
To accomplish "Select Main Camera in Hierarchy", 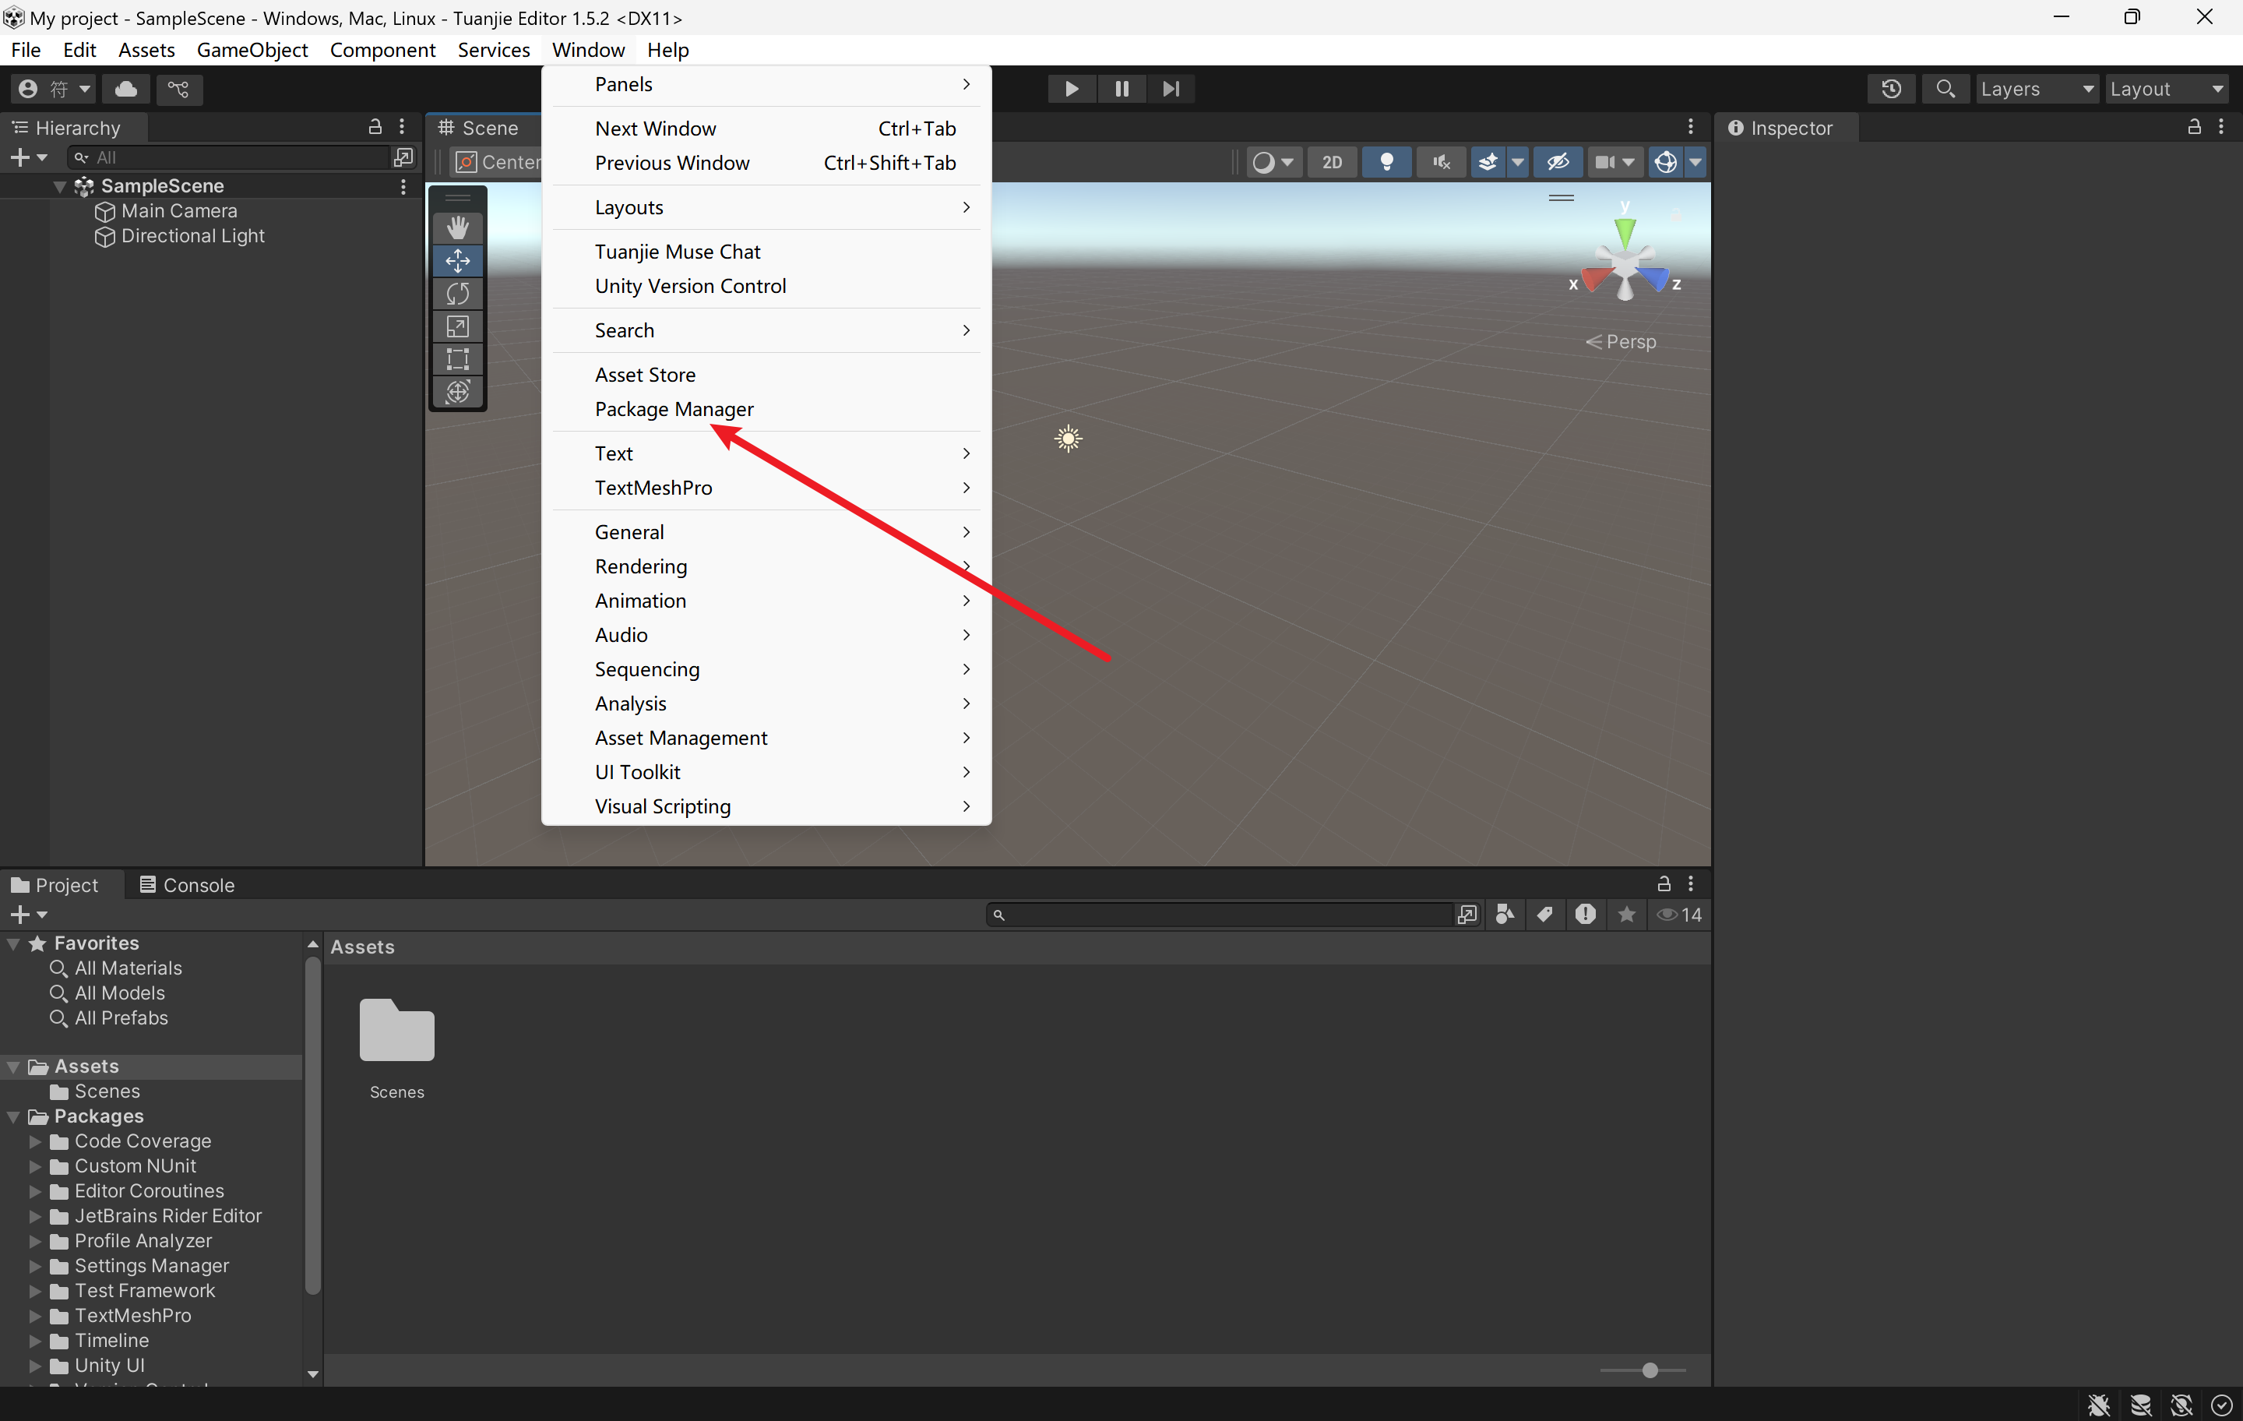I will 179,210.
